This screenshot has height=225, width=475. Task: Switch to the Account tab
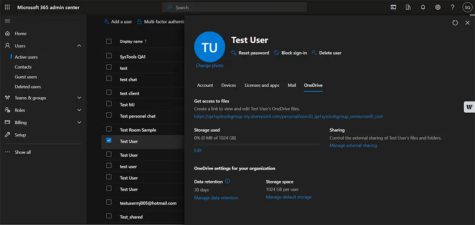click(x=205, y=85)
